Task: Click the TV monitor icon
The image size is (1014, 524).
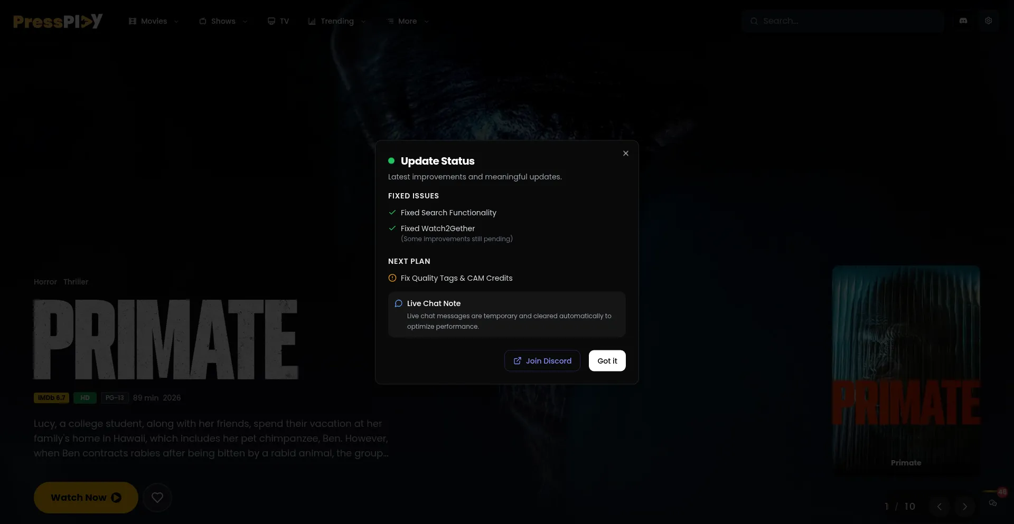Action: coord(271,21)
